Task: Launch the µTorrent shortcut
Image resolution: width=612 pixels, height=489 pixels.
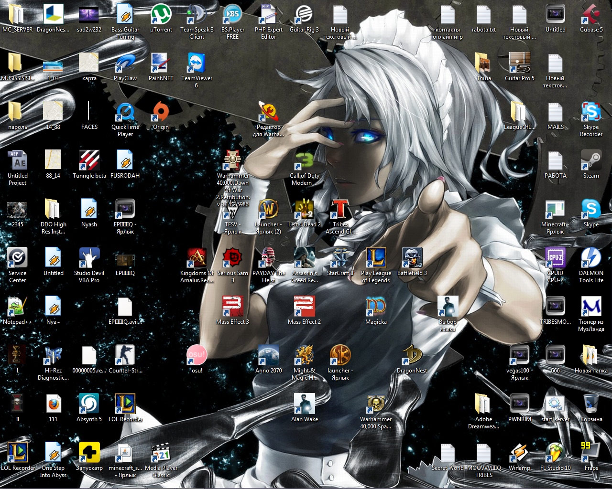Action: 161,14
